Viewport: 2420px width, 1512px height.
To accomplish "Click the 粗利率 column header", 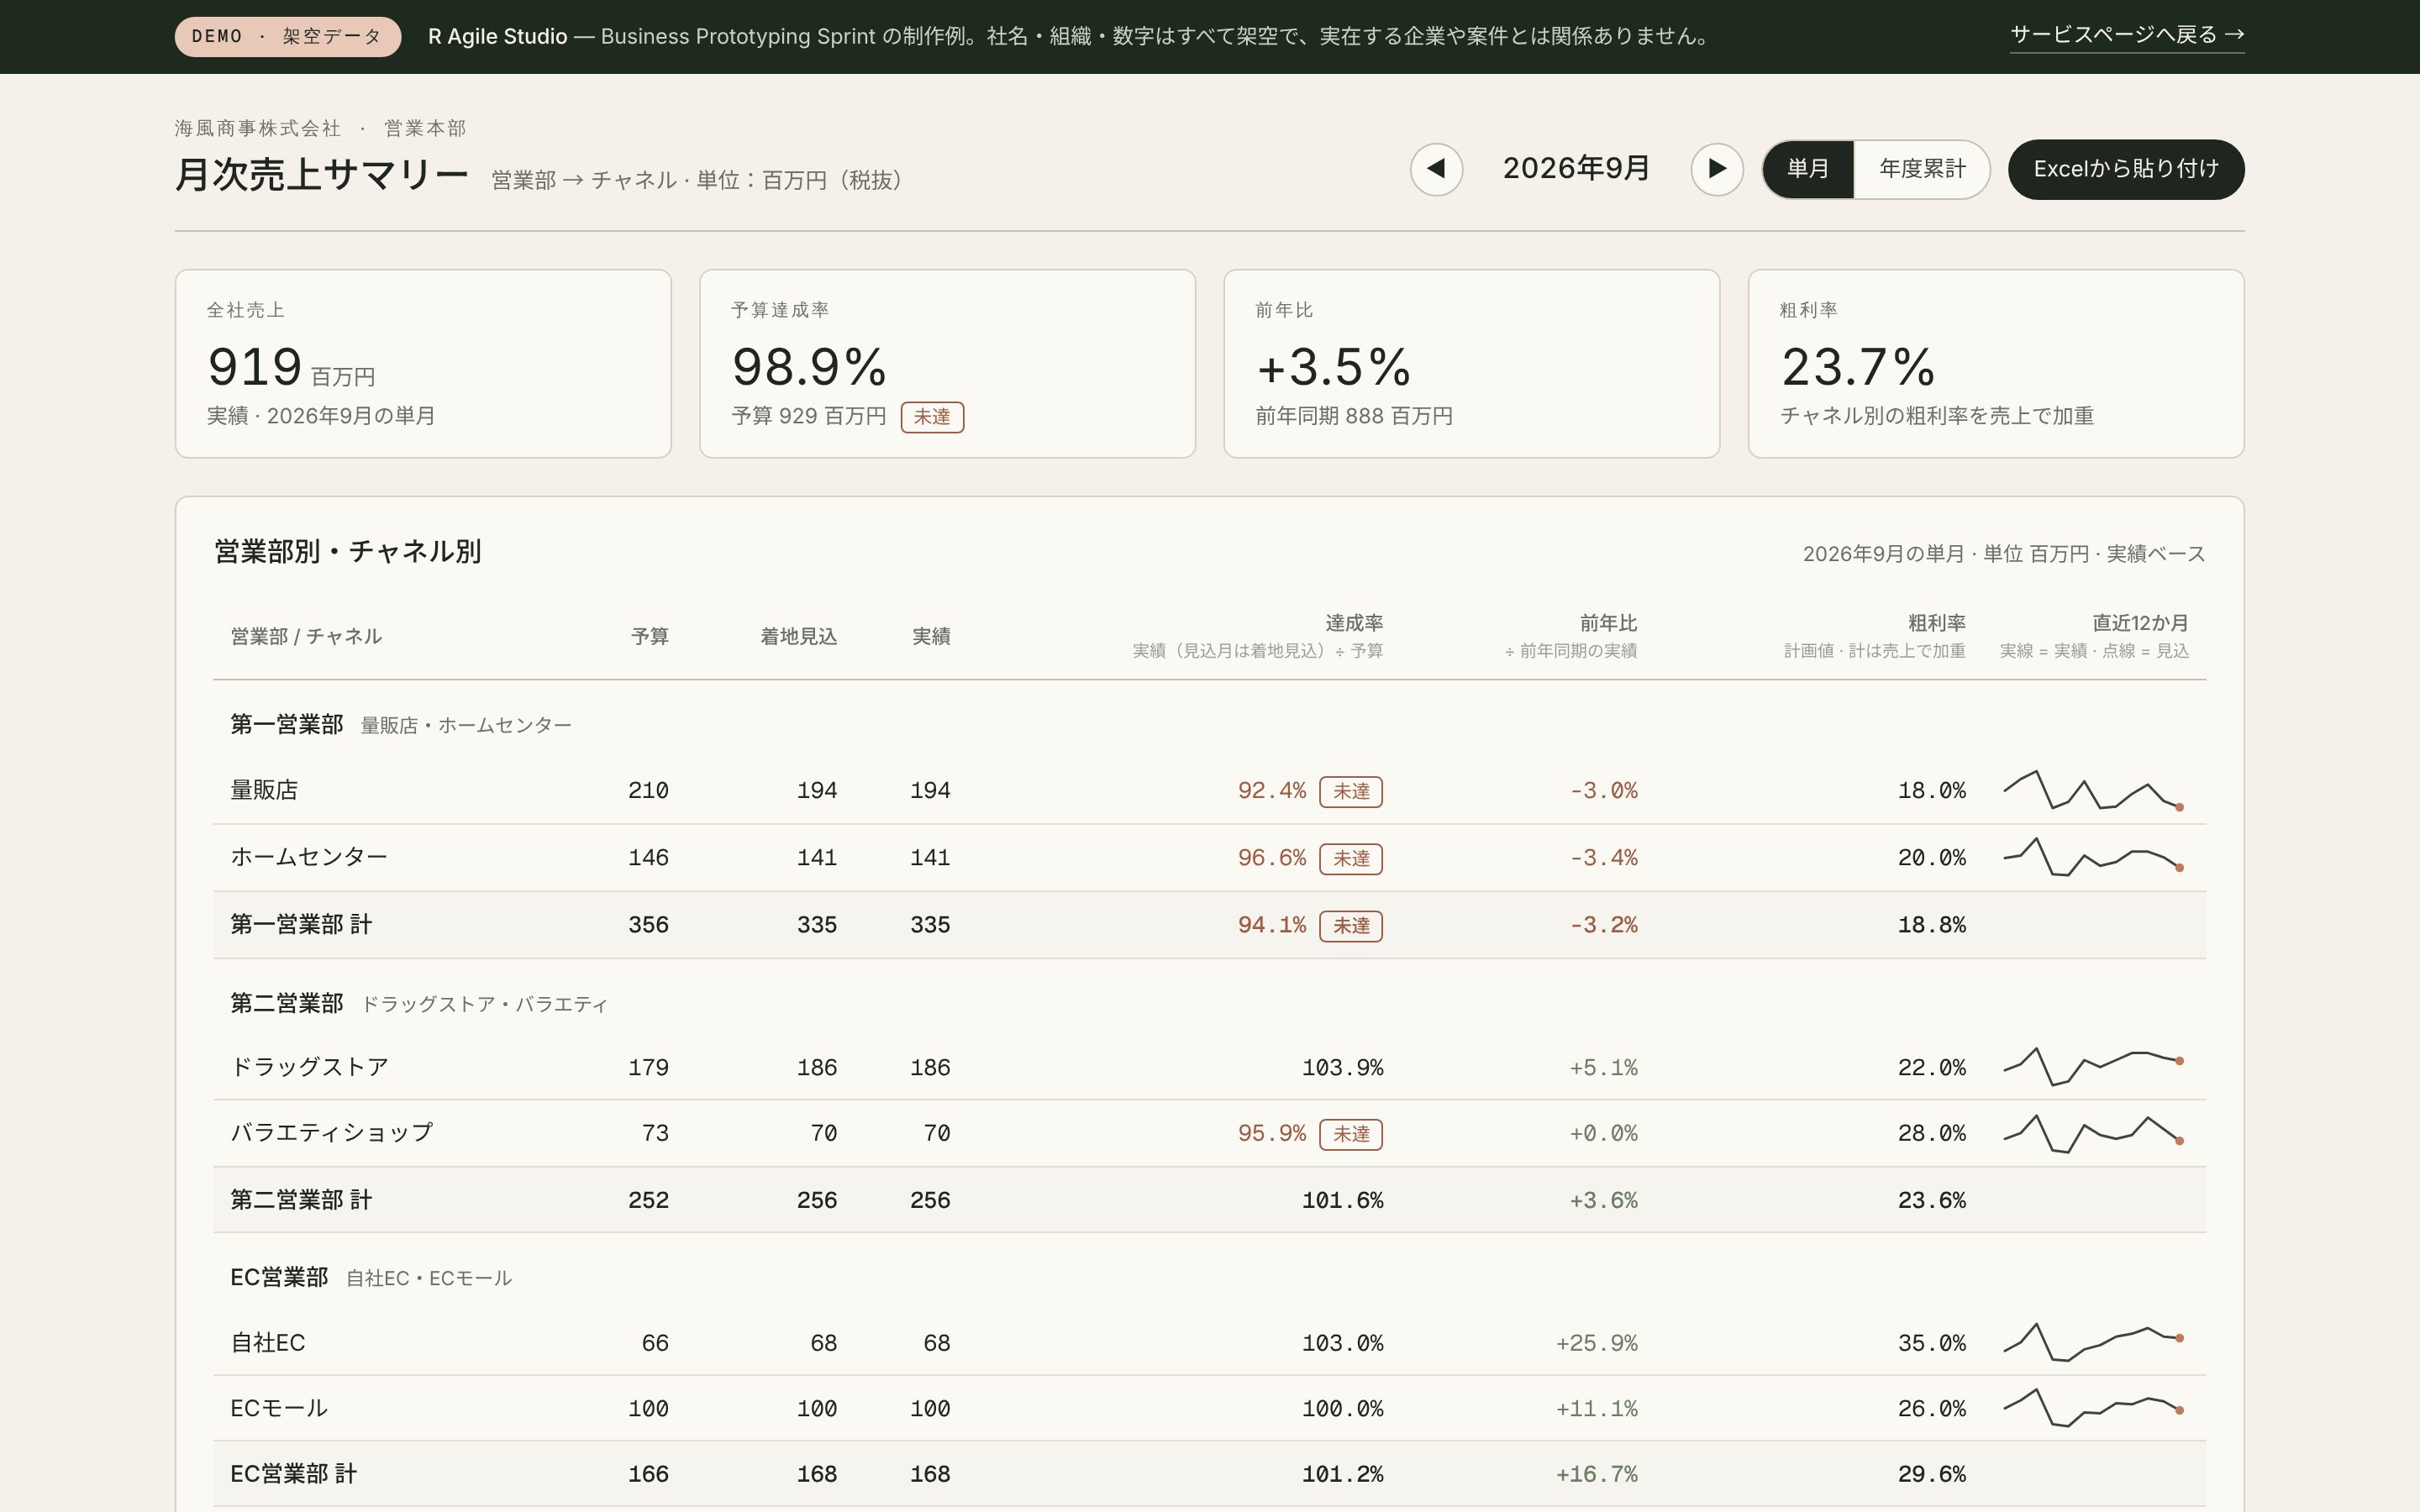I will 1936,623.
